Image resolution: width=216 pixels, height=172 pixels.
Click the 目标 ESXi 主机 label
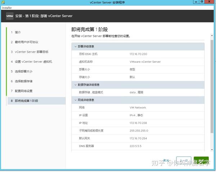click(88, 54)
